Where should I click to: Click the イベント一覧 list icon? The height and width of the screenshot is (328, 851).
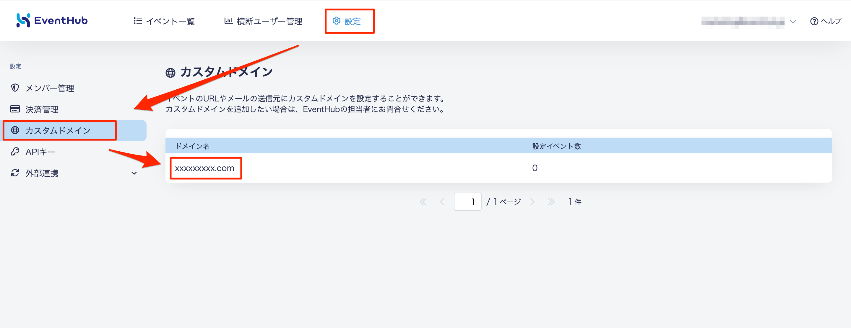(138, 21)
